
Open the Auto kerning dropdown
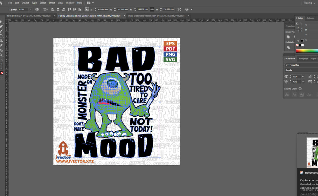point(303,82)
